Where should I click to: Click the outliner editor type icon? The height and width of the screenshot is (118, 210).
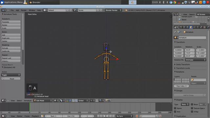coord(176,14)
